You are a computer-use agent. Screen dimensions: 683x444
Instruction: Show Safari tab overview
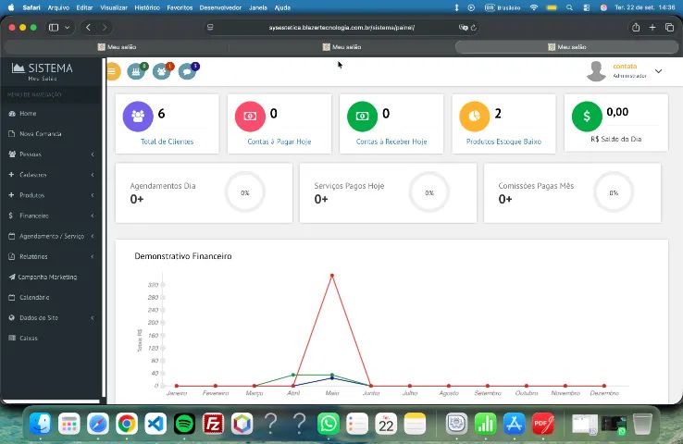point(669,28)
